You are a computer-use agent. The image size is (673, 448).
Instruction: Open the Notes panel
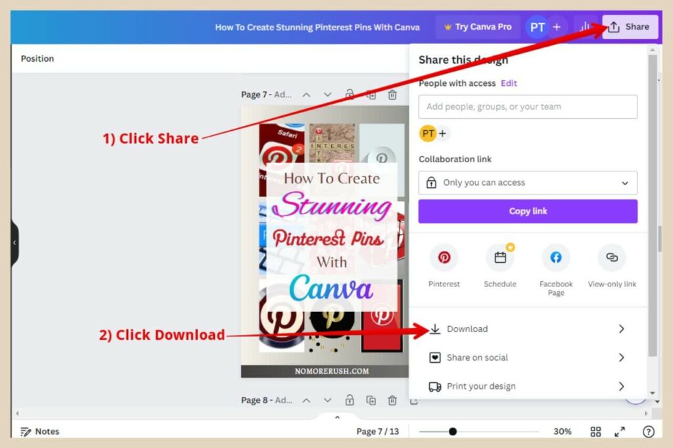tap(40, 432)
